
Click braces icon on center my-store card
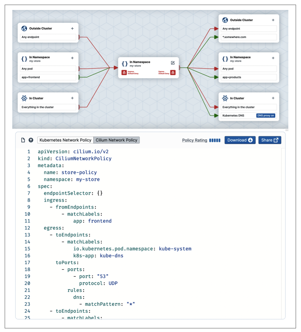click(x=125, y=64)
